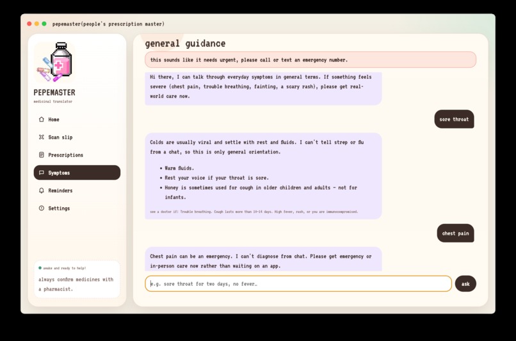Screen dimensions: 516x341
Task: Click the red close window button
Action: click(x=29, y=24)
